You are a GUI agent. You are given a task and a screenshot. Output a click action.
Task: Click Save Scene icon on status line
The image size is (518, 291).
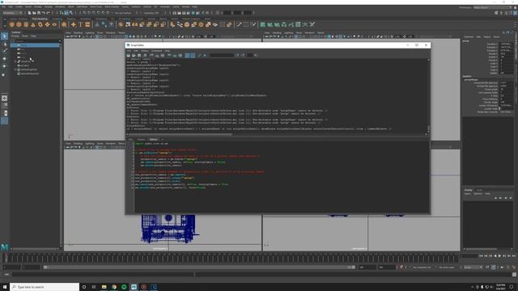39,13
